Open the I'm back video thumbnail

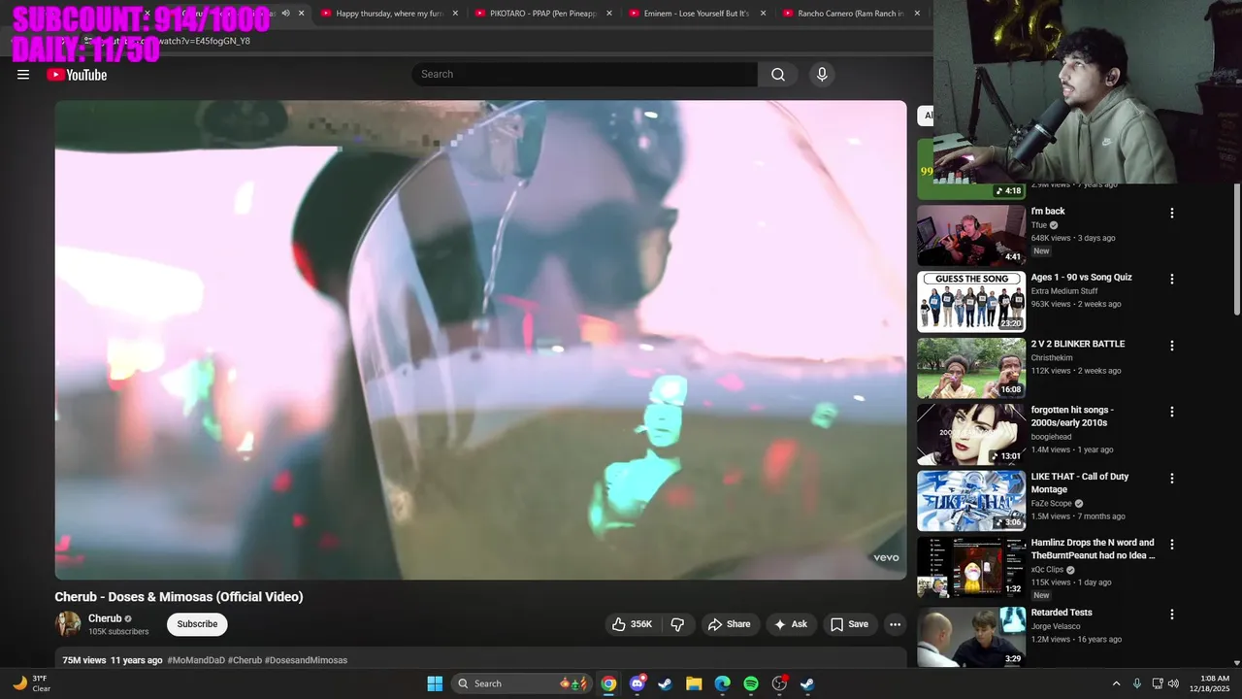[x=971, y=235]
